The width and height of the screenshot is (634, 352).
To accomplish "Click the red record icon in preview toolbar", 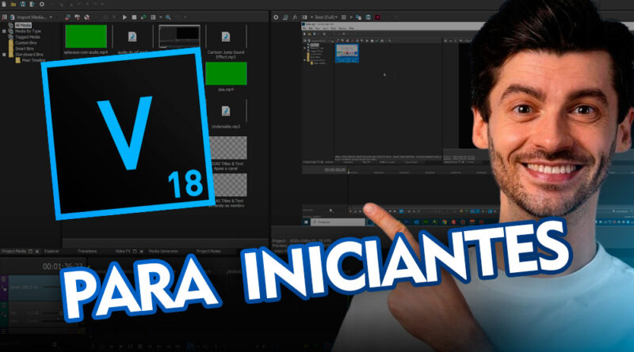I will [x=378, y=17].
